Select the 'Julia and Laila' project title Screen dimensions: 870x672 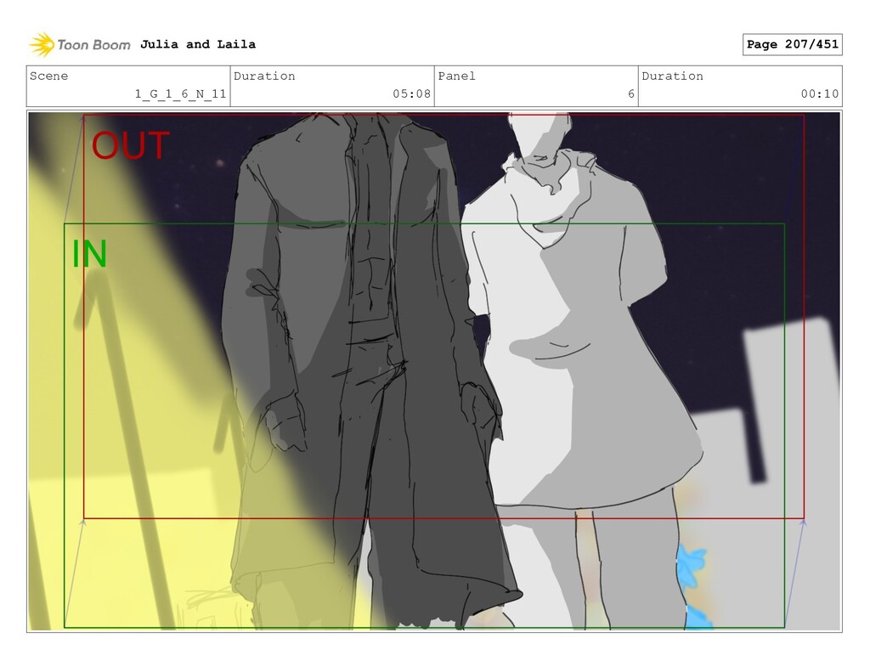[198, 44]
